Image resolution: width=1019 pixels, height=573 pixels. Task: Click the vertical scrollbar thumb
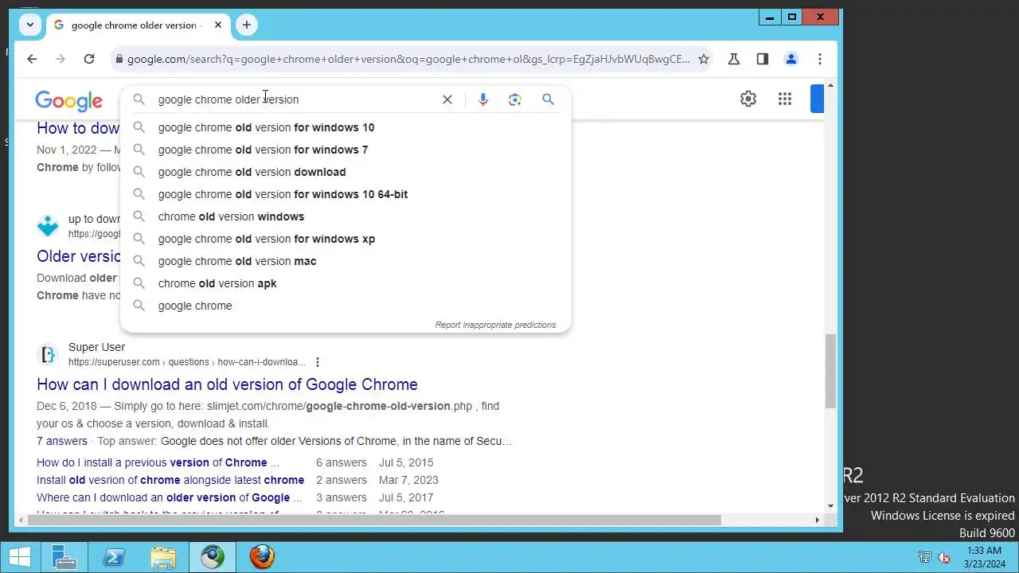pyautogui.click(x=830, y=371)
